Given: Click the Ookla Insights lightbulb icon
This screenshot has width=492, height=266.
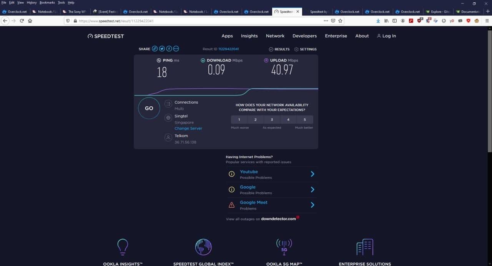Looking at the screenshot, I should 123,247.
